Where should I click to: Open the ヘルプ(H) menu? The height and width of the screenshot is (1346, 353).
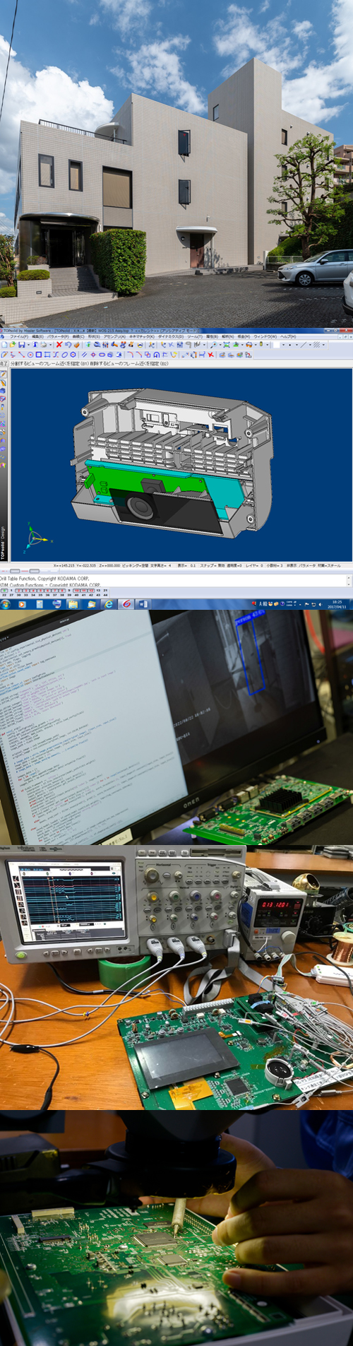tap(288, 336)
